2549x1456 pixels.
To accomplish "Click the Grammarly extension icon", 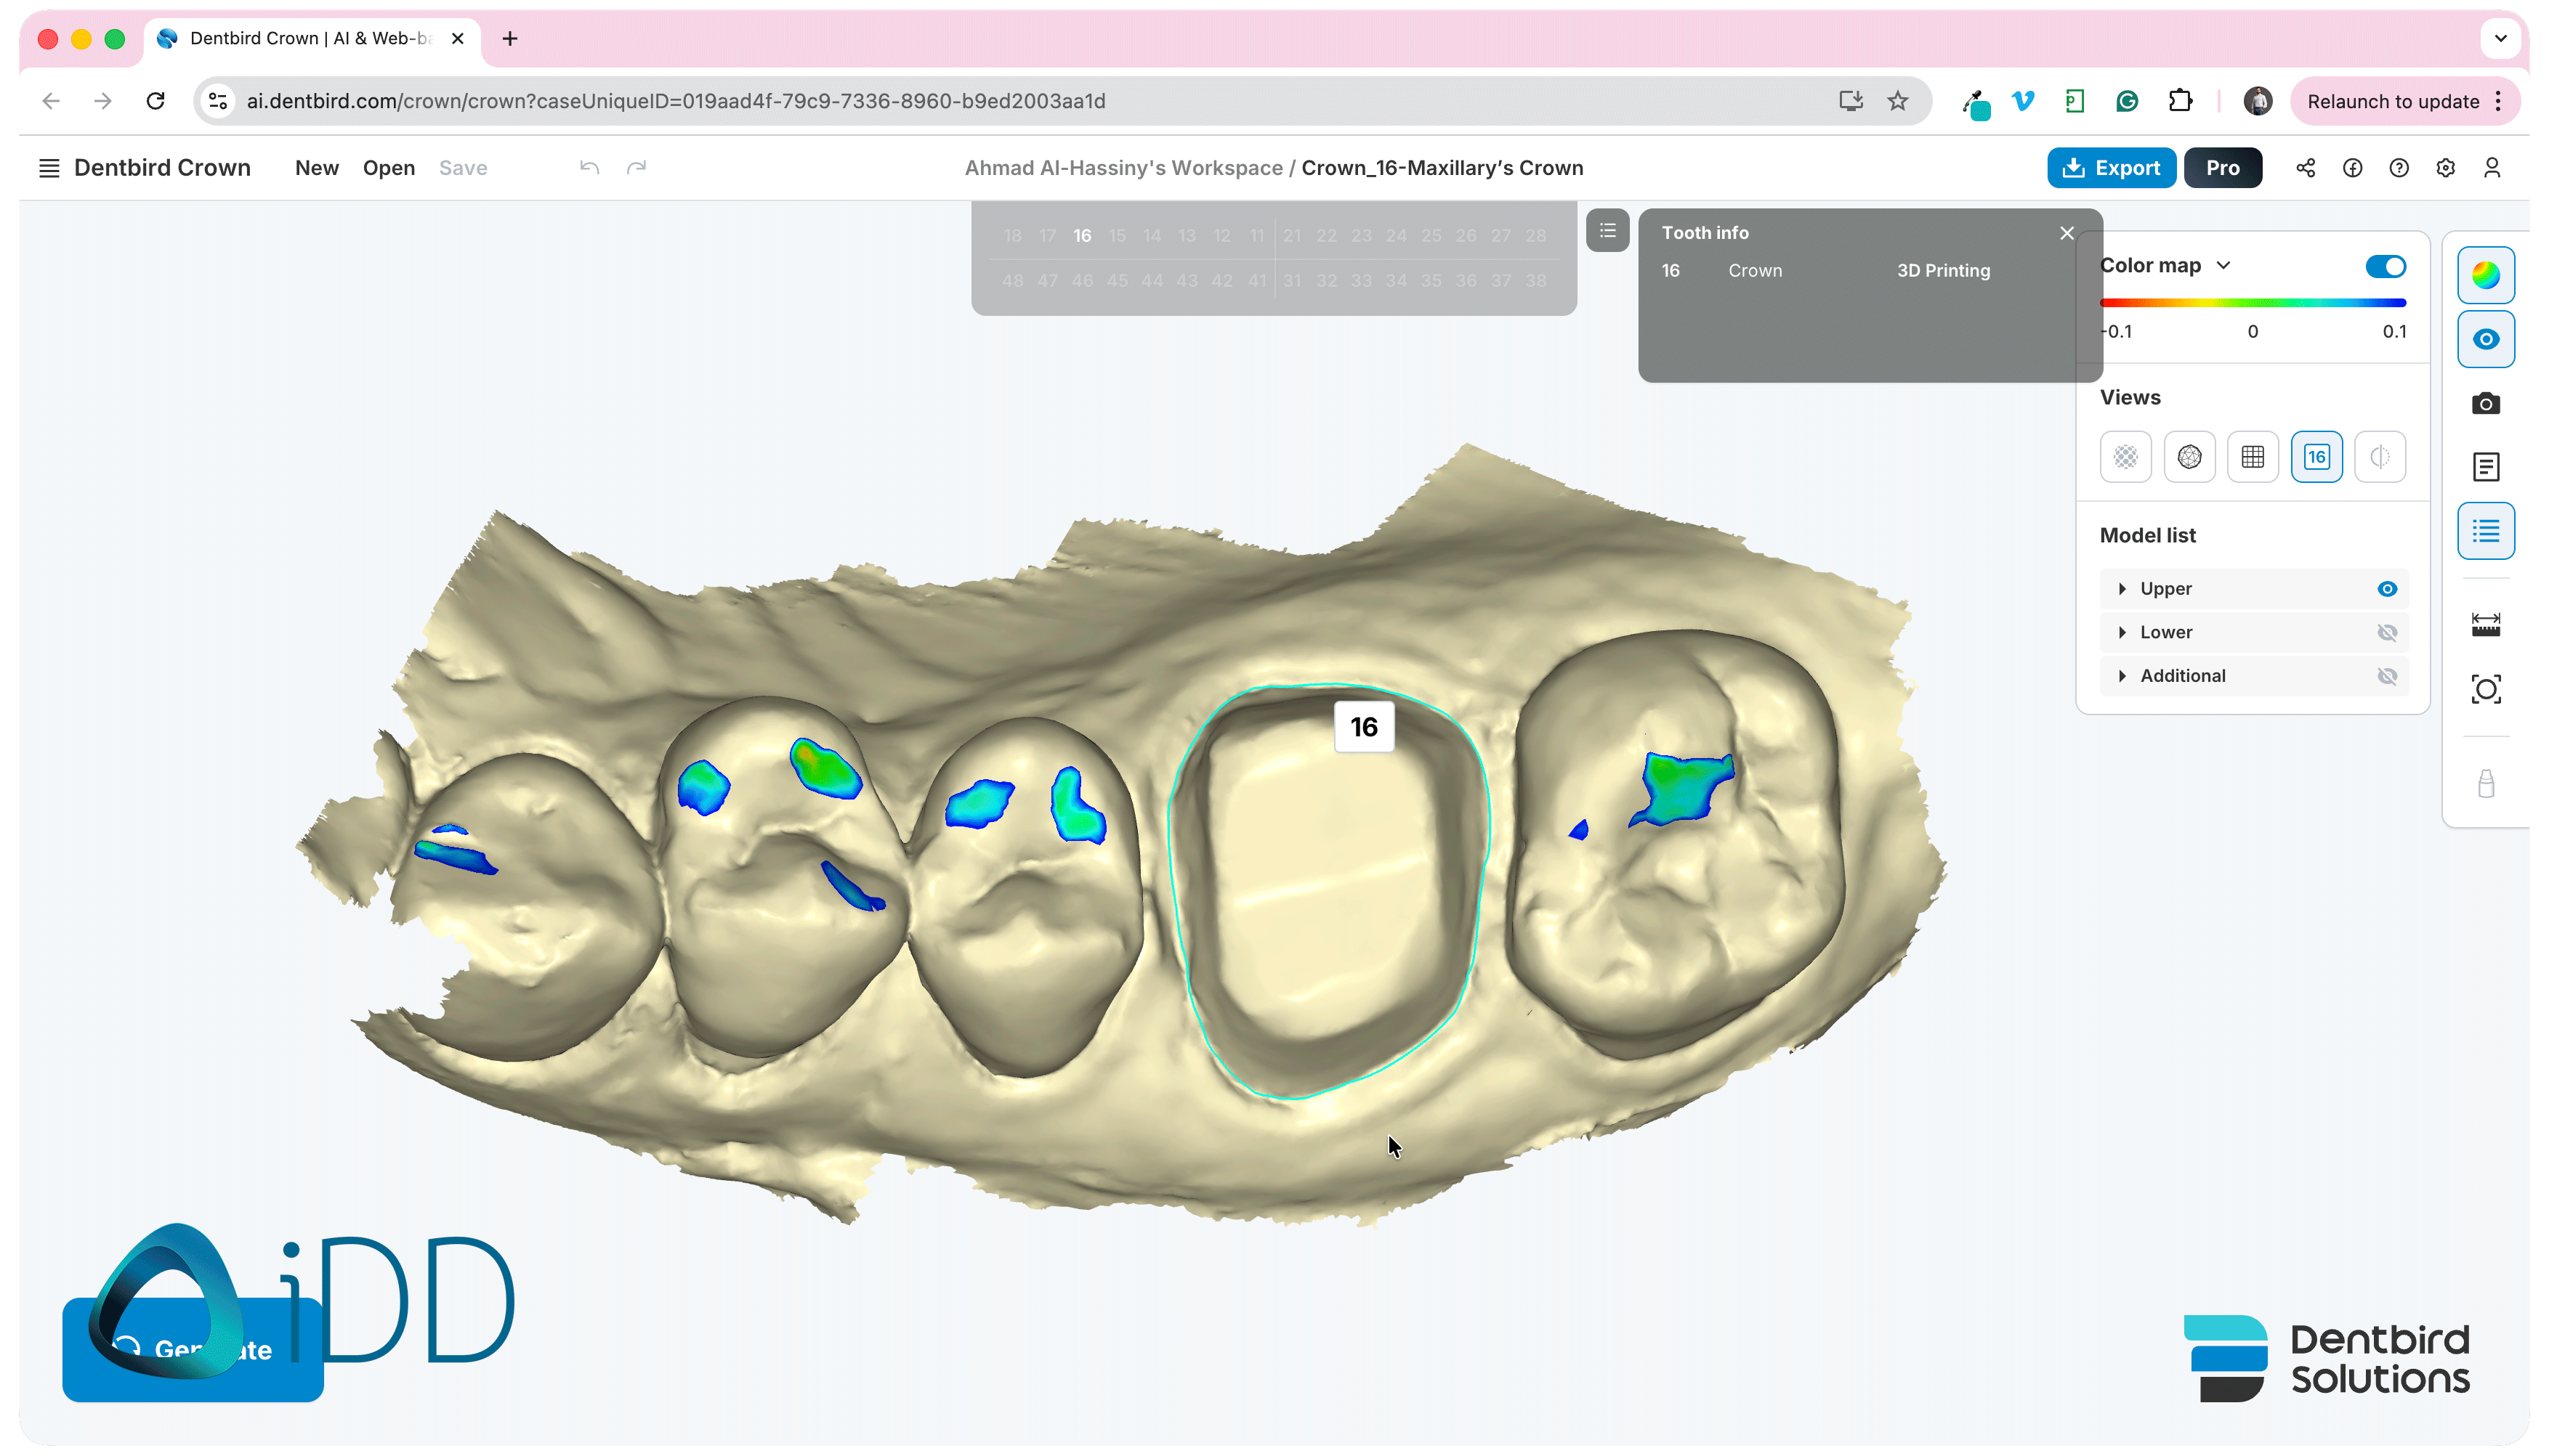I will pos(2127,101).
